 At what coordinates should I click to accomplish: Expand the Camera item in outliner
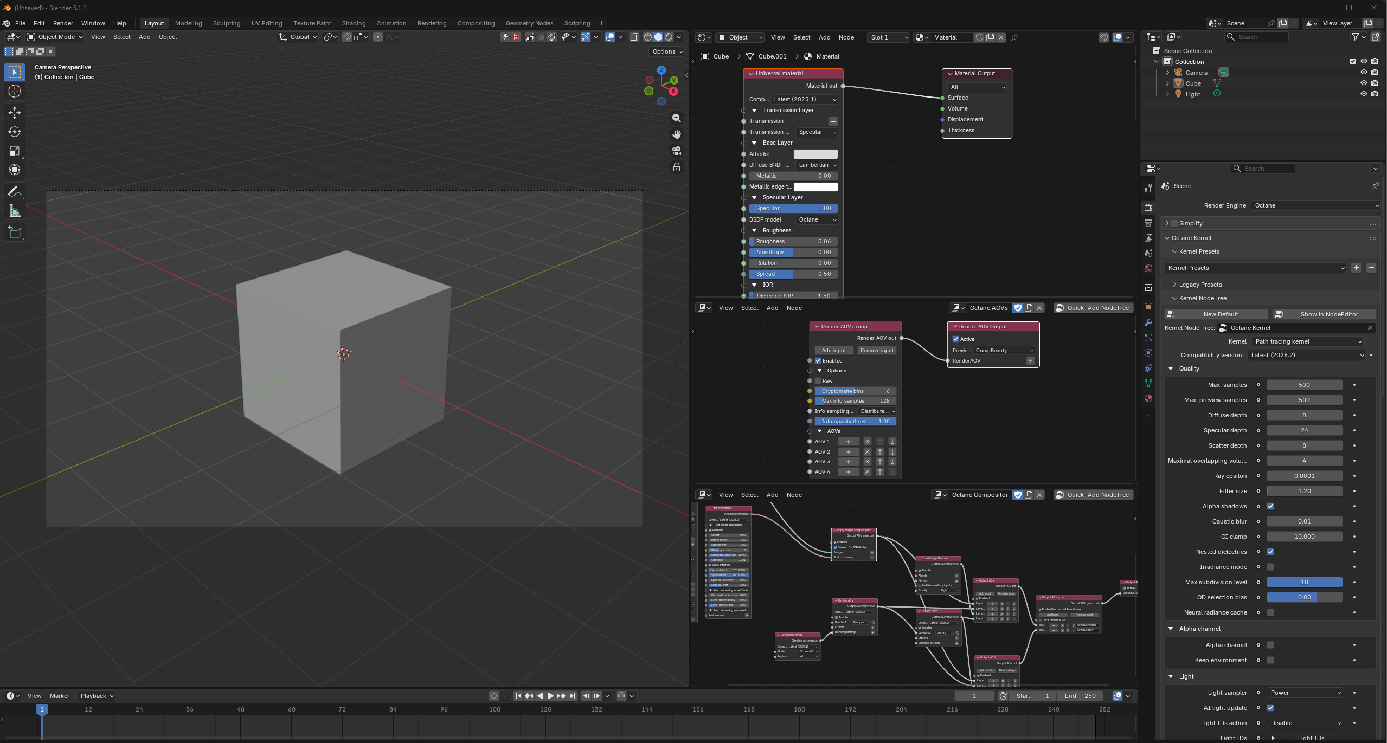pos(1167,73)
